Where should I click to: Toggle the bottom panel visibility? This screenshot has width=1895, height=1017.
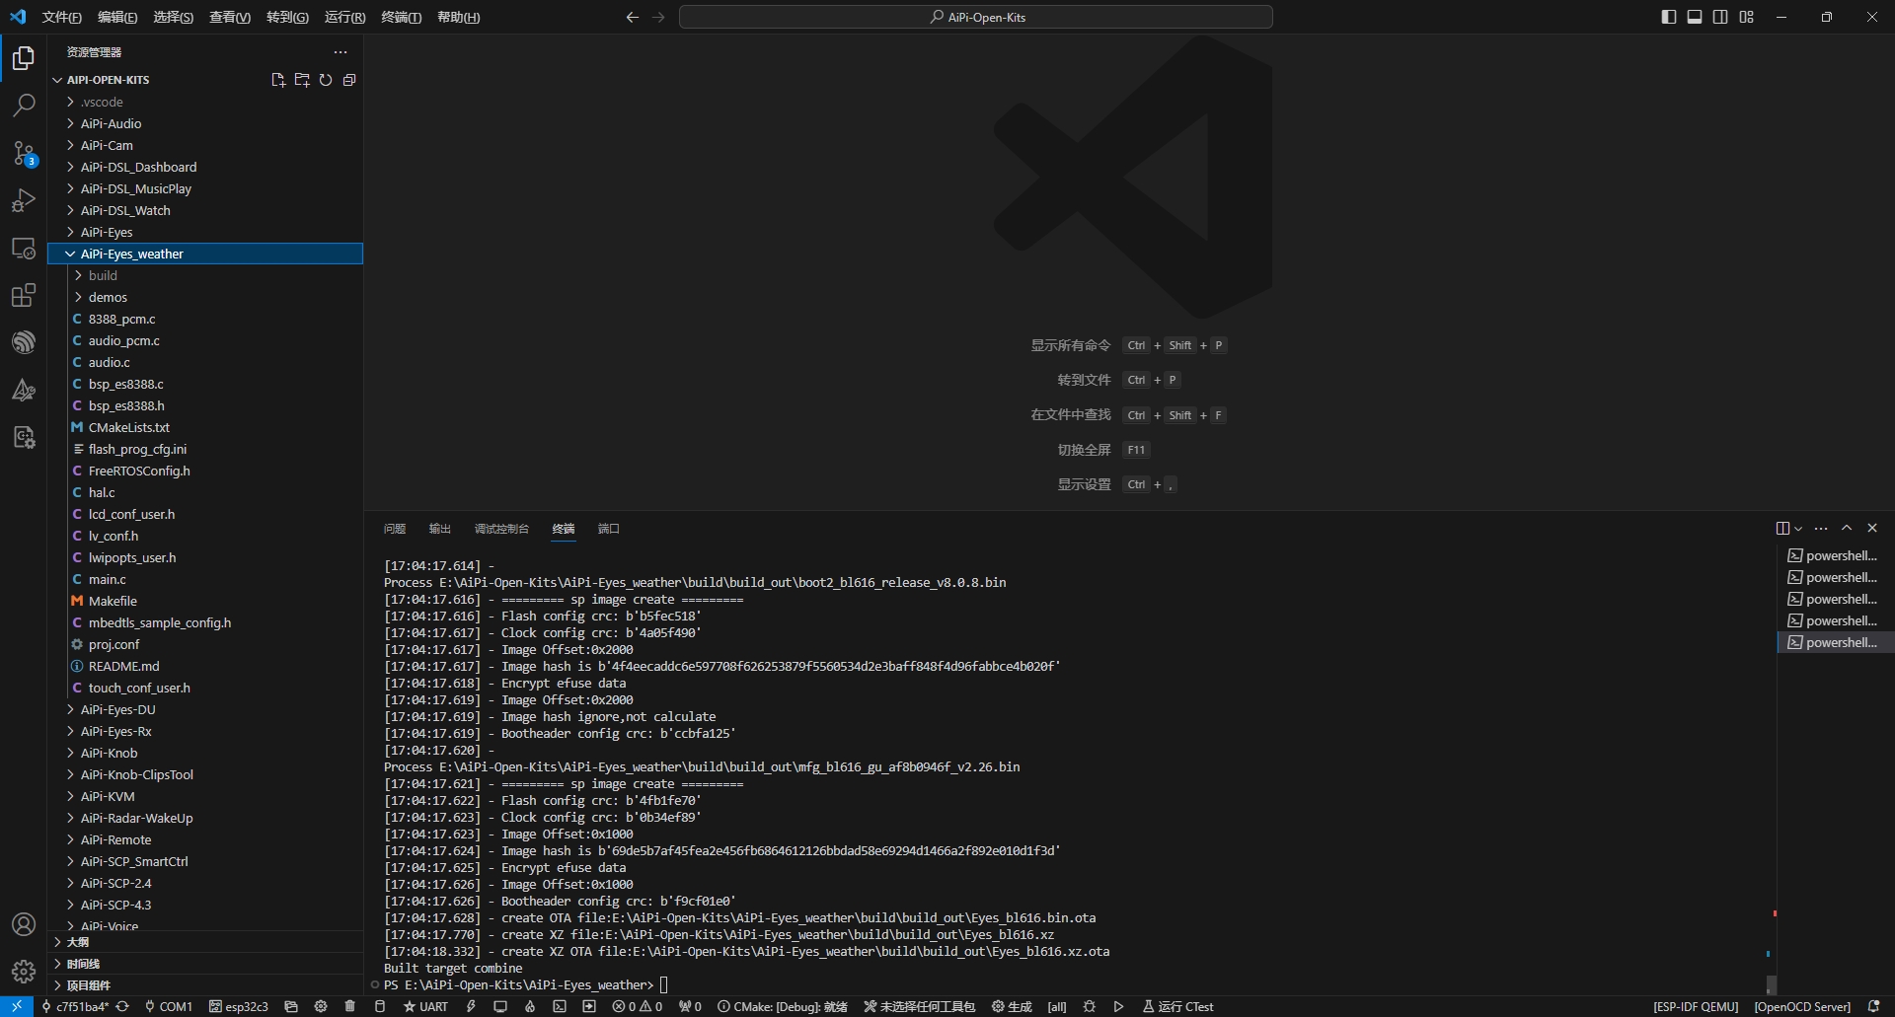click(x=1695, y=17)
